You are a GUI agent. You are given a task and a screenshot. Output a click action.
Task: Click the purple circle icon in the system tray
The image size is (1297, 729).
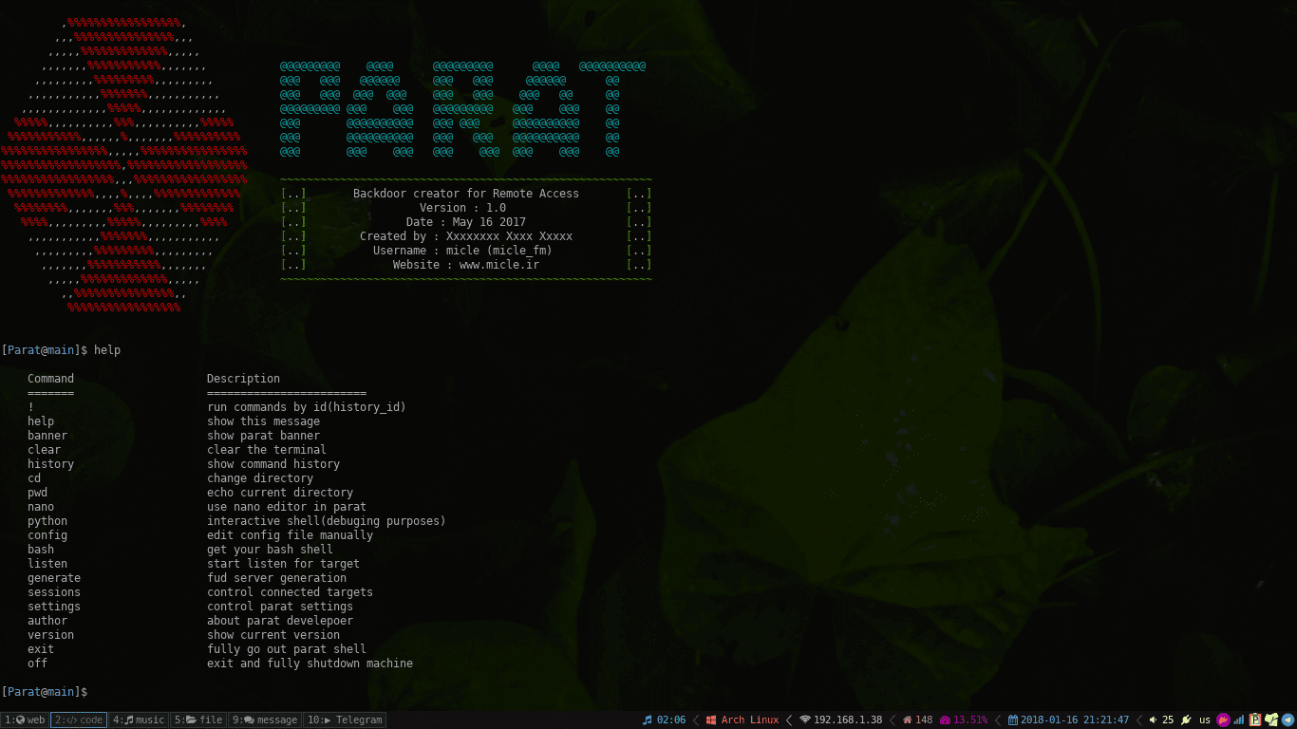1222,720
